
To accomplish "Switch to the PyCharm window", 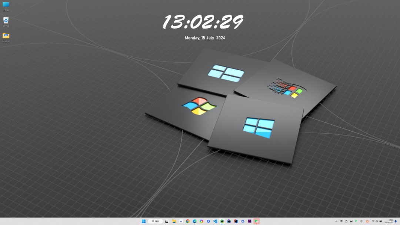I will (222, 221).
